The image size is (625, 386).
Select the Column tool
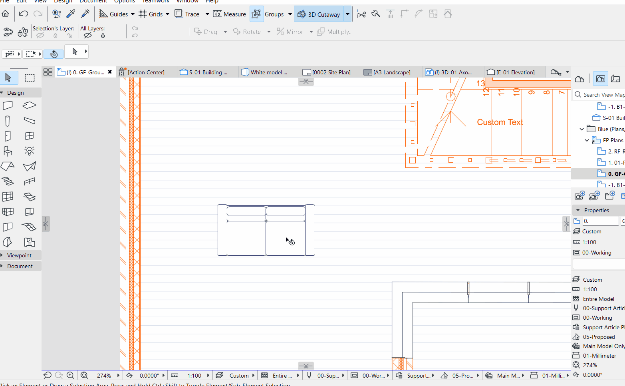tap(8, 121)
